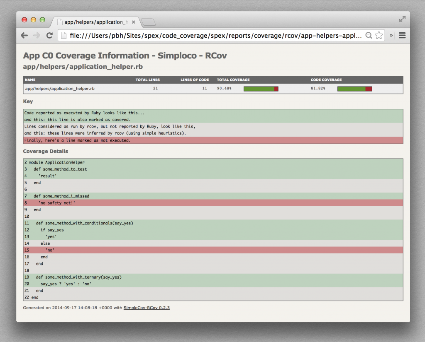Click the red key line marked not executed
Screen dimensions: 425x342
[213, 140]
